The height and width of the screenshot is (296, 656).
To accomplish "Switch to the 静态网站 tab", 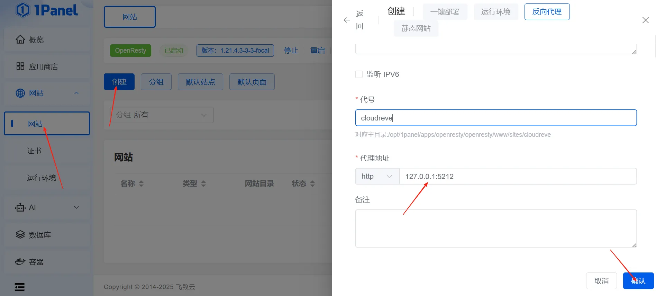I will coord(416,28).
